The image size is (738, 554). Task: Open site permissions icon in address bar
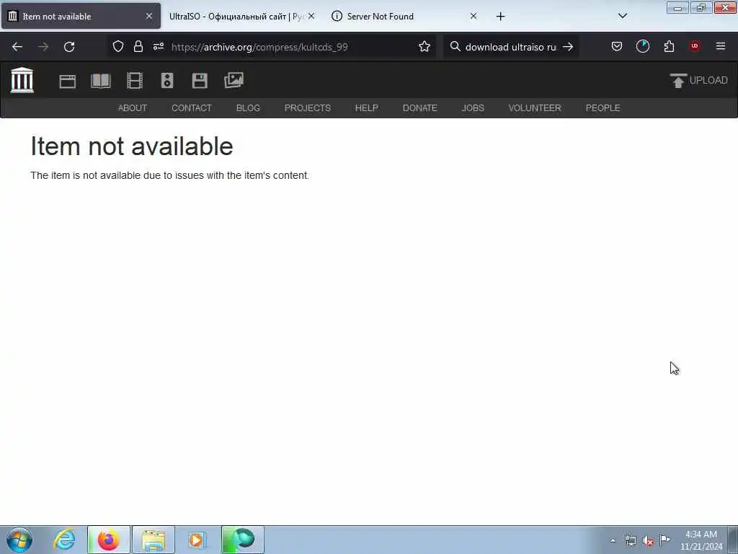click(x=159, y=46)
